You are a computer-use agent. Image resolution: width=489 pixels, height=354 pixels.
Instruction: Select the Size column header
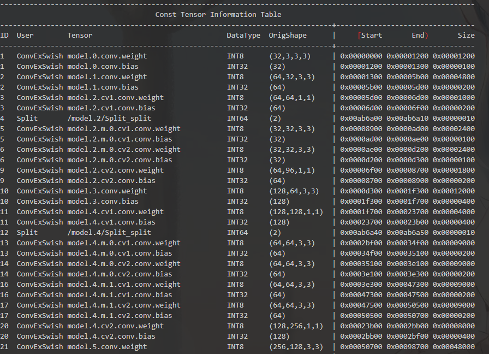click(466, 36)
